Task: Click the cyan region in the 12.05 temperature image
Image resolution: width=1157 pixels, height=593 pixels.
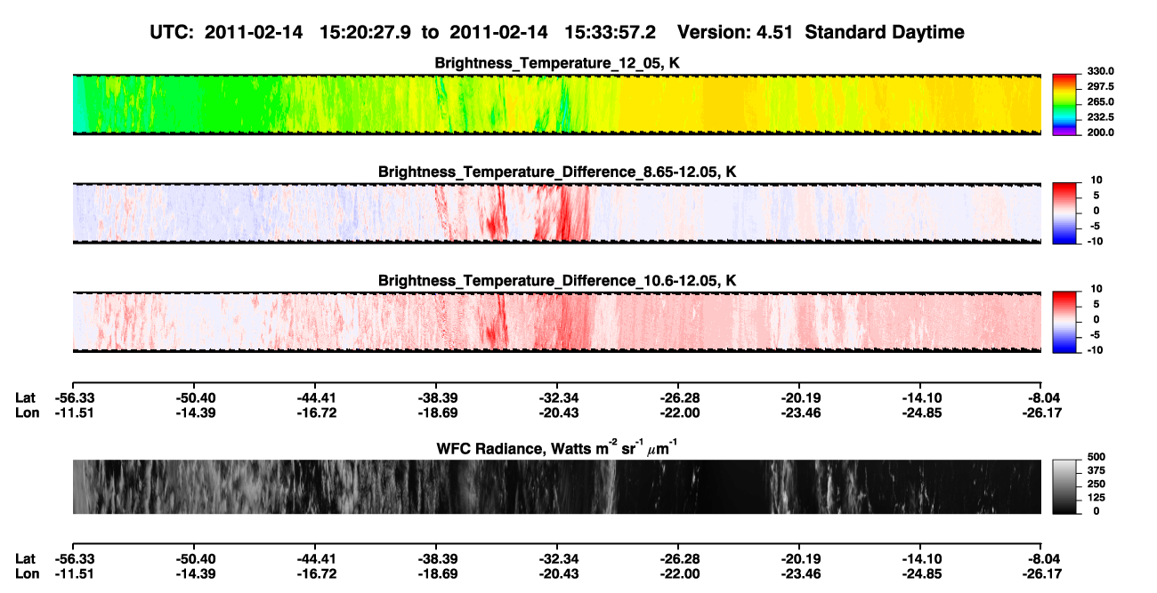Action: click(78, 105)
